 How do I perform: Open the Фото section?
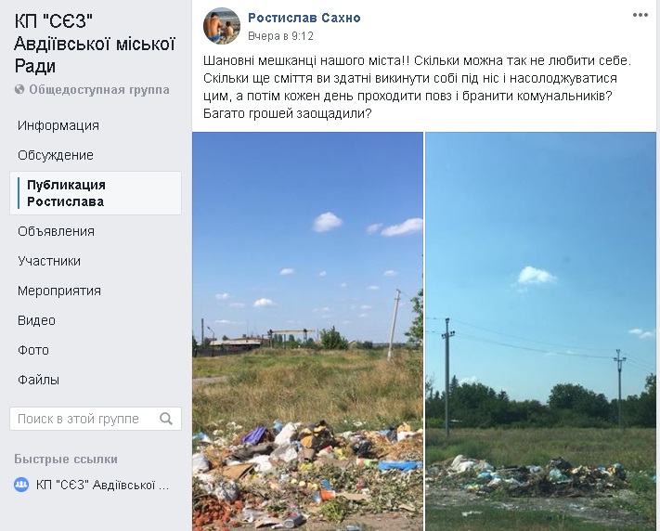(x=33, y=350)
